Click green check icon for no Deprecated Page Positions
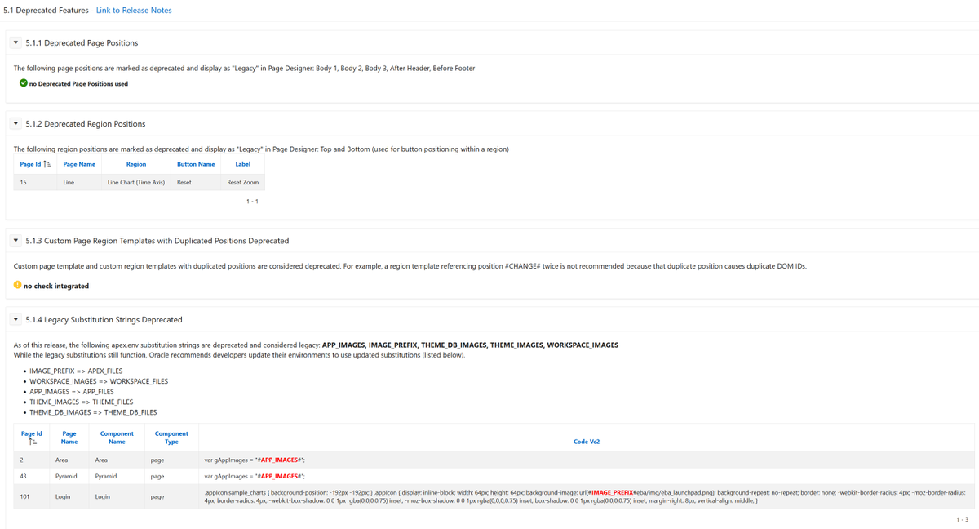Screen dimensions: 979x529 [24, 83]
